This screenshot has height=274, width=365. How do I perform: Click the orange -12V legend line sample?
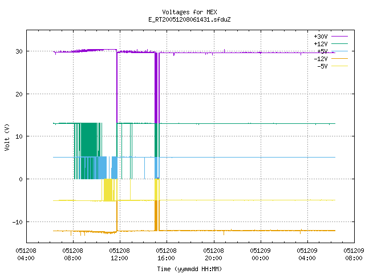339,58
